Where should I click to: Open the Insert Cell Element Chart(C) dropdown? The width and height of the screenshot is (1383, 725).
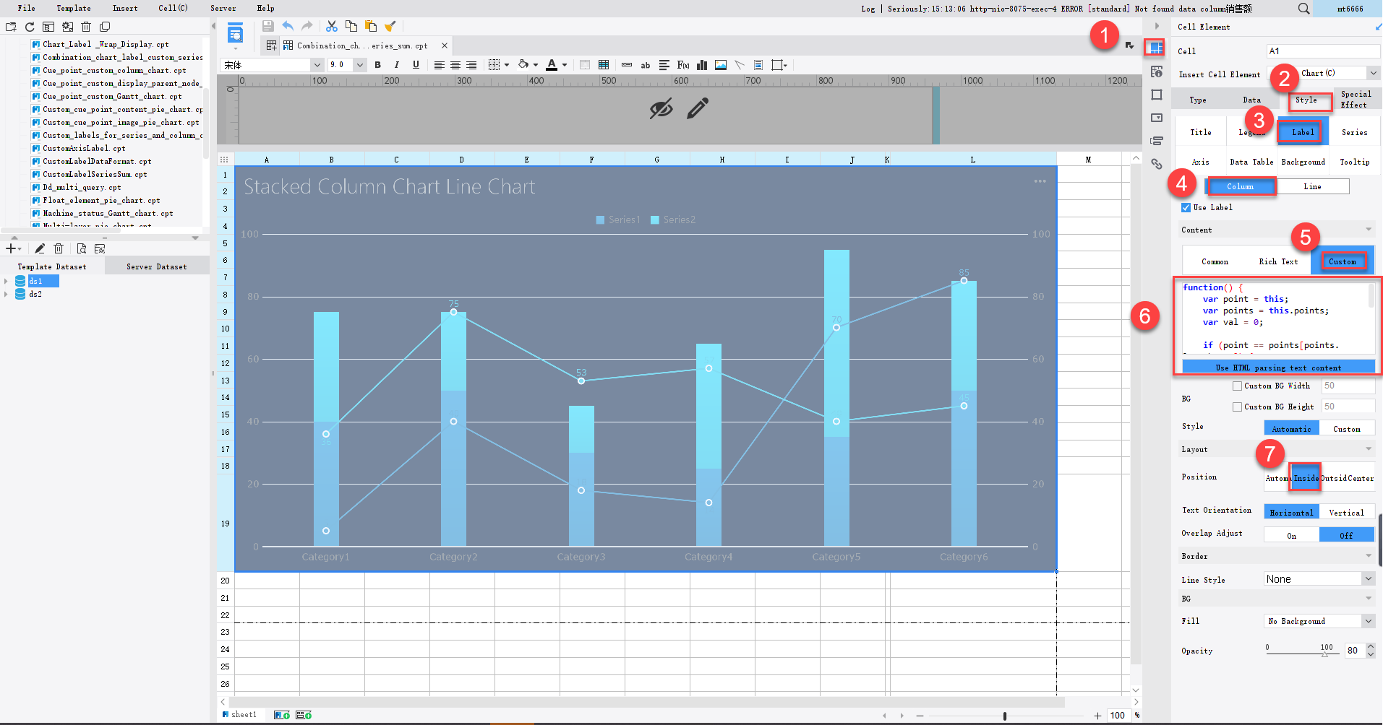(1337, 73)
